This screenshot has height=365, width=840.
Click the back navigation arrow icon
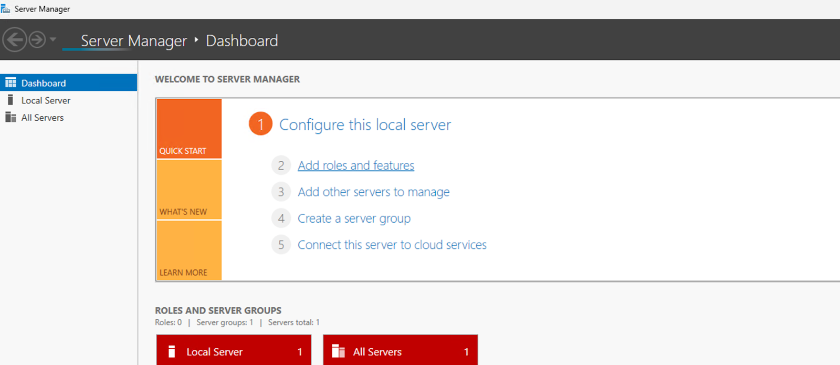coord(15,40)
